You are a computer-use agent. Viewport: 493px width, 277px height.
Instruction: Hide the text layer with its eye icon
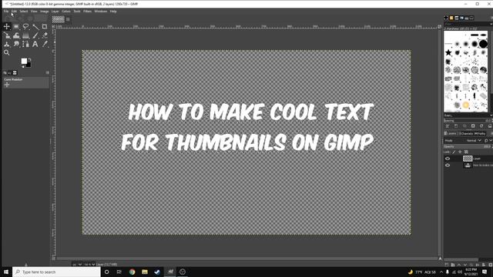448,165
